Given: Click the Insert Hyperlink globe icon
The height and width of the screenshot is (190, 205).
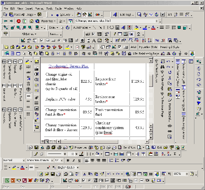Looking at the screenshot, I should pos(128,174).
